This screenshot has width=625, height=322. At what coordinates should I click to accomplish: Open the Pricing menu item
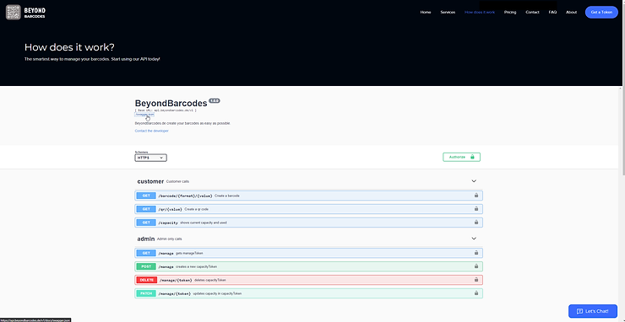[x=510, y=13]
